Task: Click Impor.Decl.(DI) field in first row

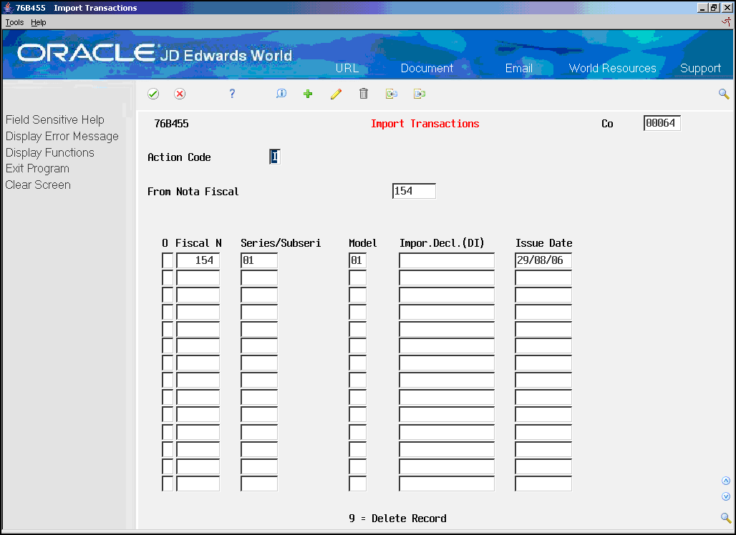Action: (446, 260)
